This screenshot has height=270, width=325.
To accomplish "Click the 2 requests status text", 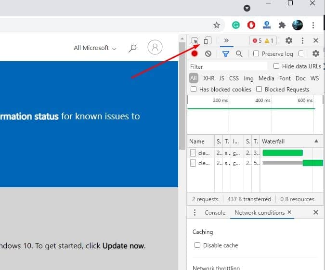I will 205,199.
